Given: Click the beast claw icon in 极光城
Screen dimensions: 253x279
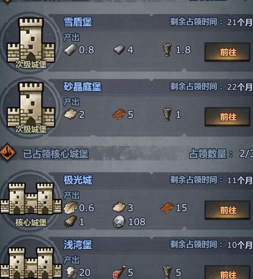Looking at the screenshot, I should 71,222.
